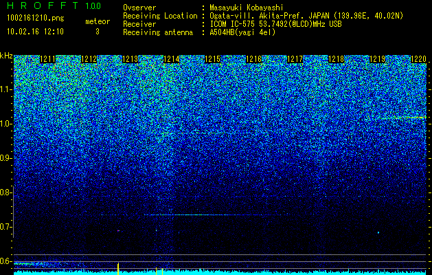This screenshot has width=432, height=275.
Task: Click the 1211 time marker
Action: click(x=47, y=59)
